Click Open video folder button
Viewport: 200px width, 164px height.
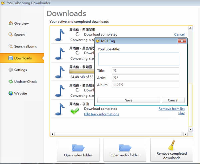click(x=78, y=150)
